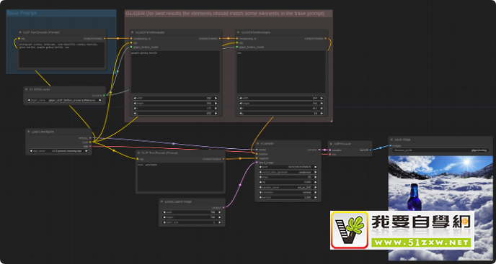Open the ckpt_name dropdown in Load Checkpoint
The height and width of the screenshot is (264, 496).
click(x=59, y=151)
